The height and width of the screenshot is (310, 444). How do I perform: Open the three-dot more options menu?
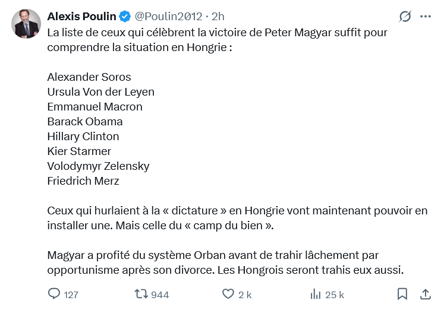pyautogui.click(x=426, y=17)
